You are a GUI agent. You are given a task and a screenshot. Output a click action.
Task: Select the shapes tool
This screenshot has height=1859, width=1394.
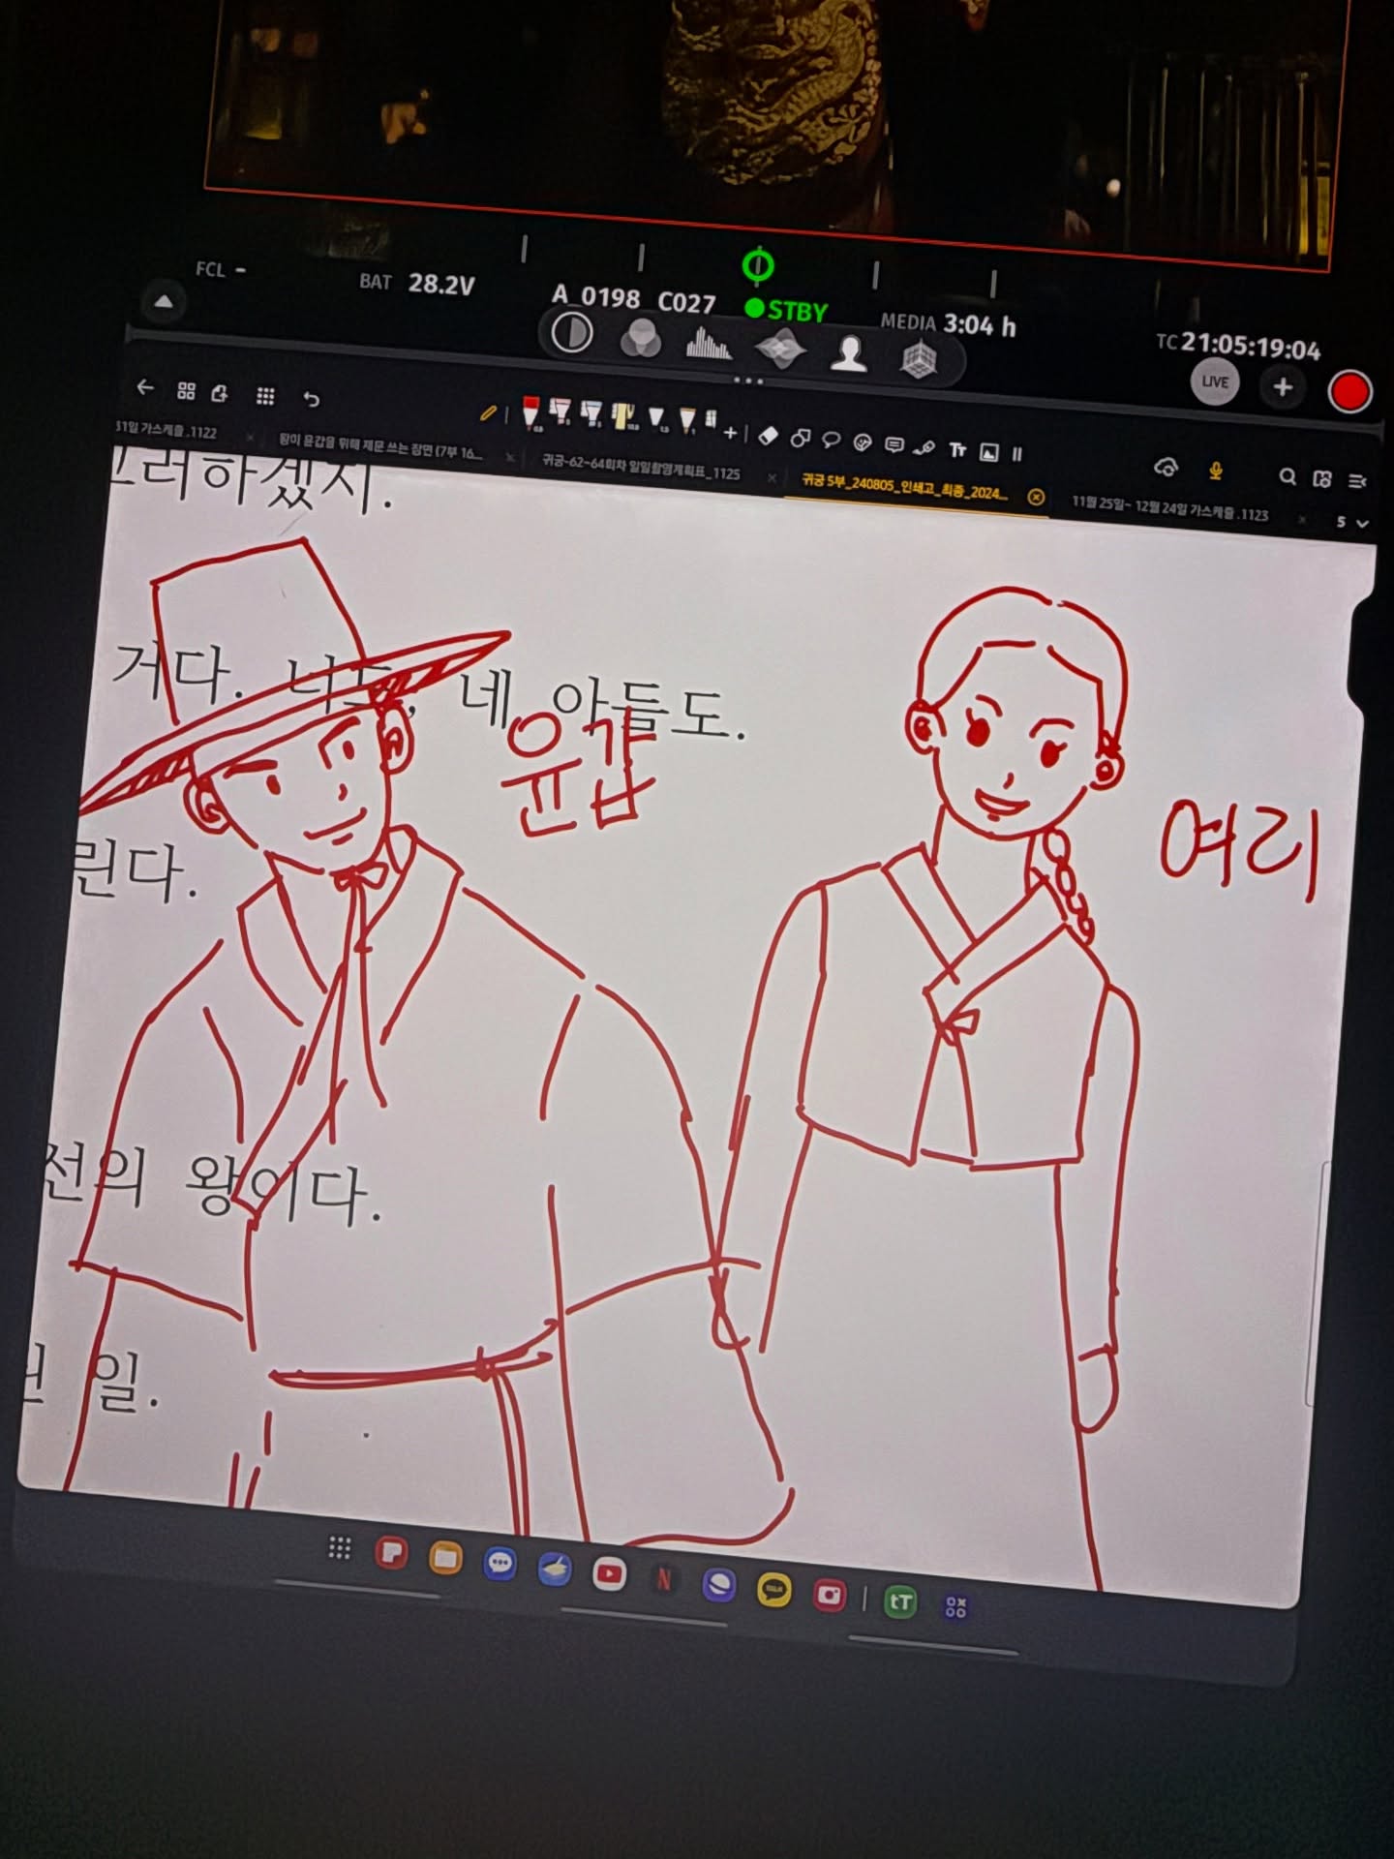(800, 439)
